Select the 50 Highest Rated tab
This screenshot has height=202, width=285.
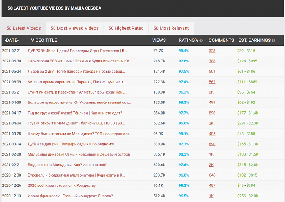pos(126,28)
